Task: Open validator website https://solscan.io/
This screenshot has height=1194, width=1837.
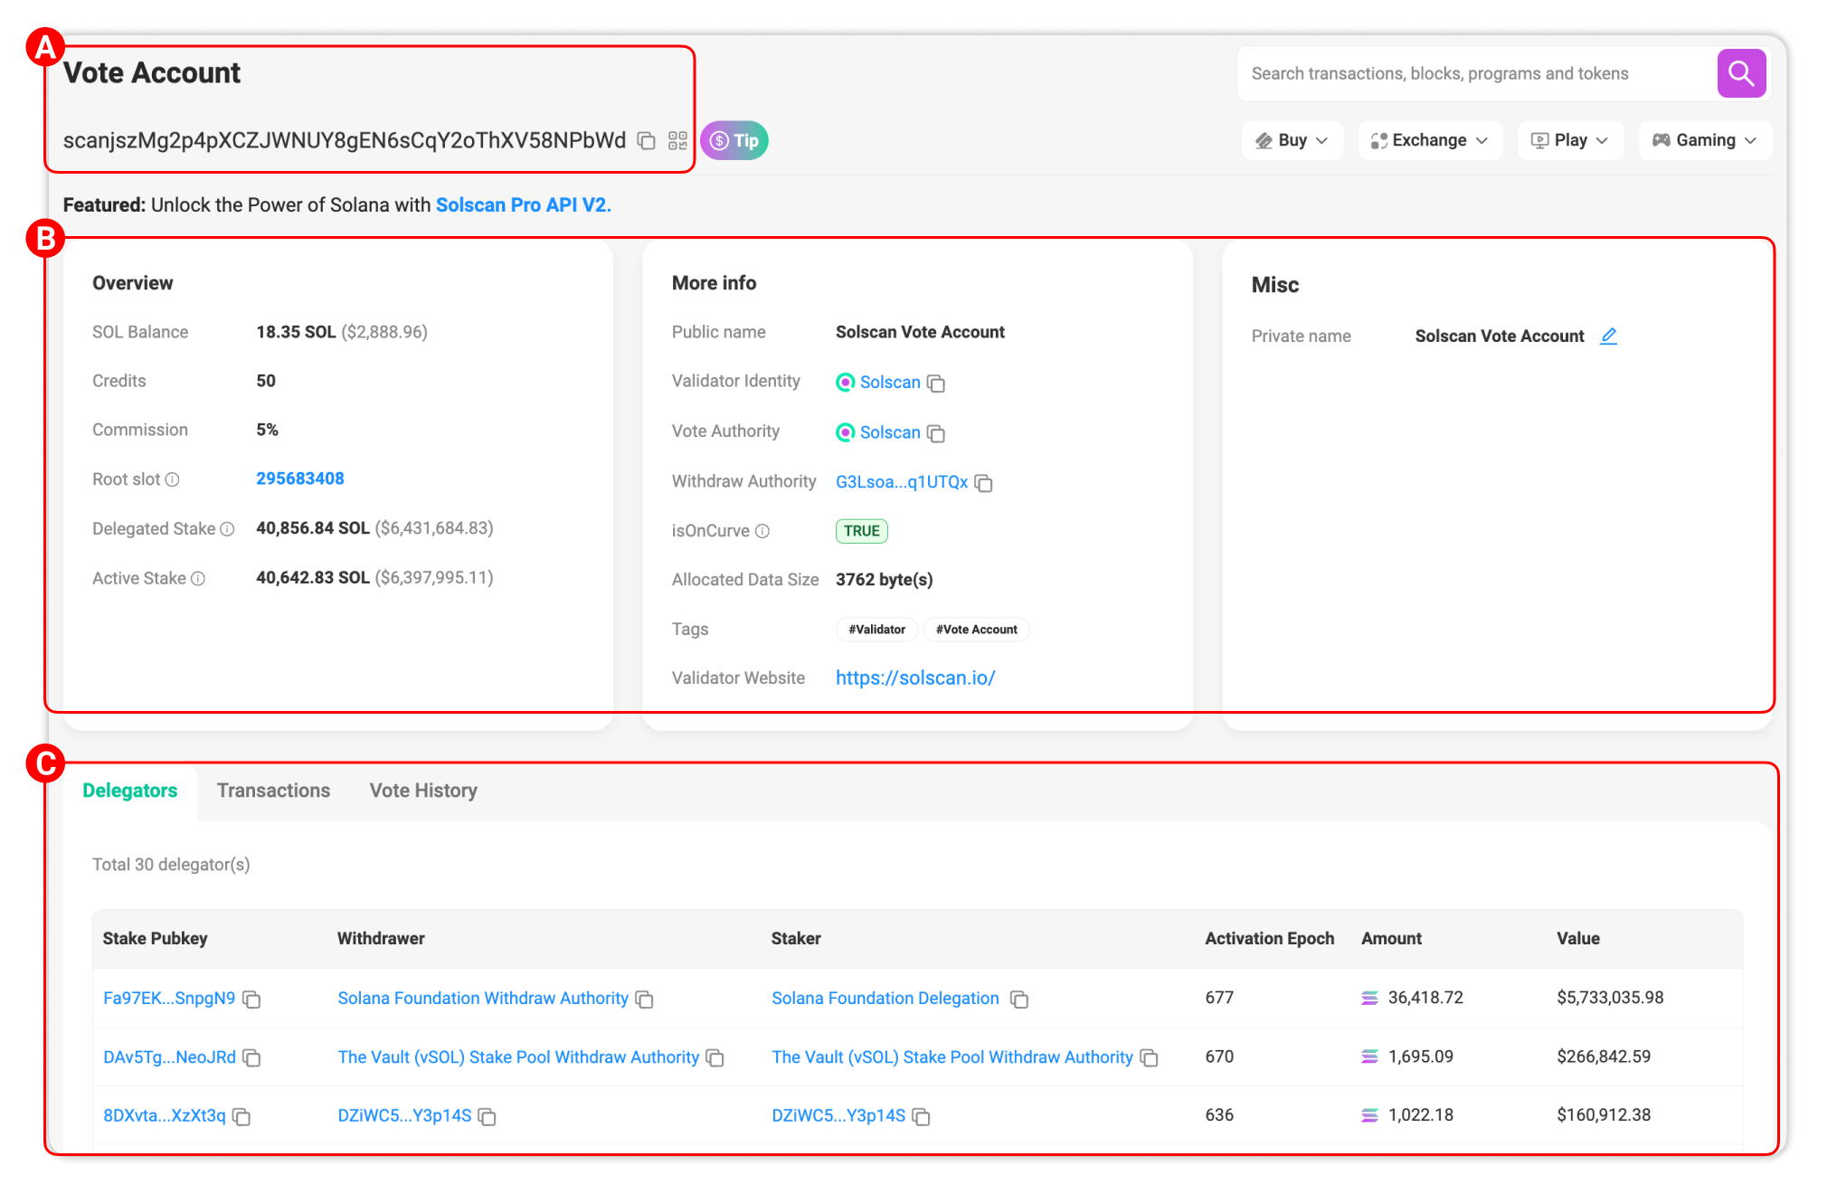Action: 915,678
